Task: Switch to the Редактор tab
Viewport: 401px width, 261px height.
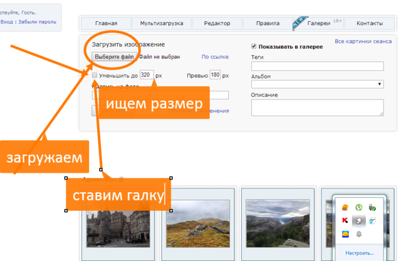Action: click(217, 23)
